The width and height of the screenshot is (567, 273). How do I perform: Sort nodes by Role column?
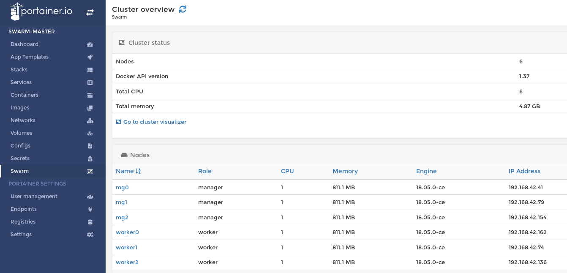(205, 171)
